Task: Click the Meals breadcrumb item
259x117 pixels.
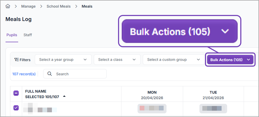Action: coord(87,6)
